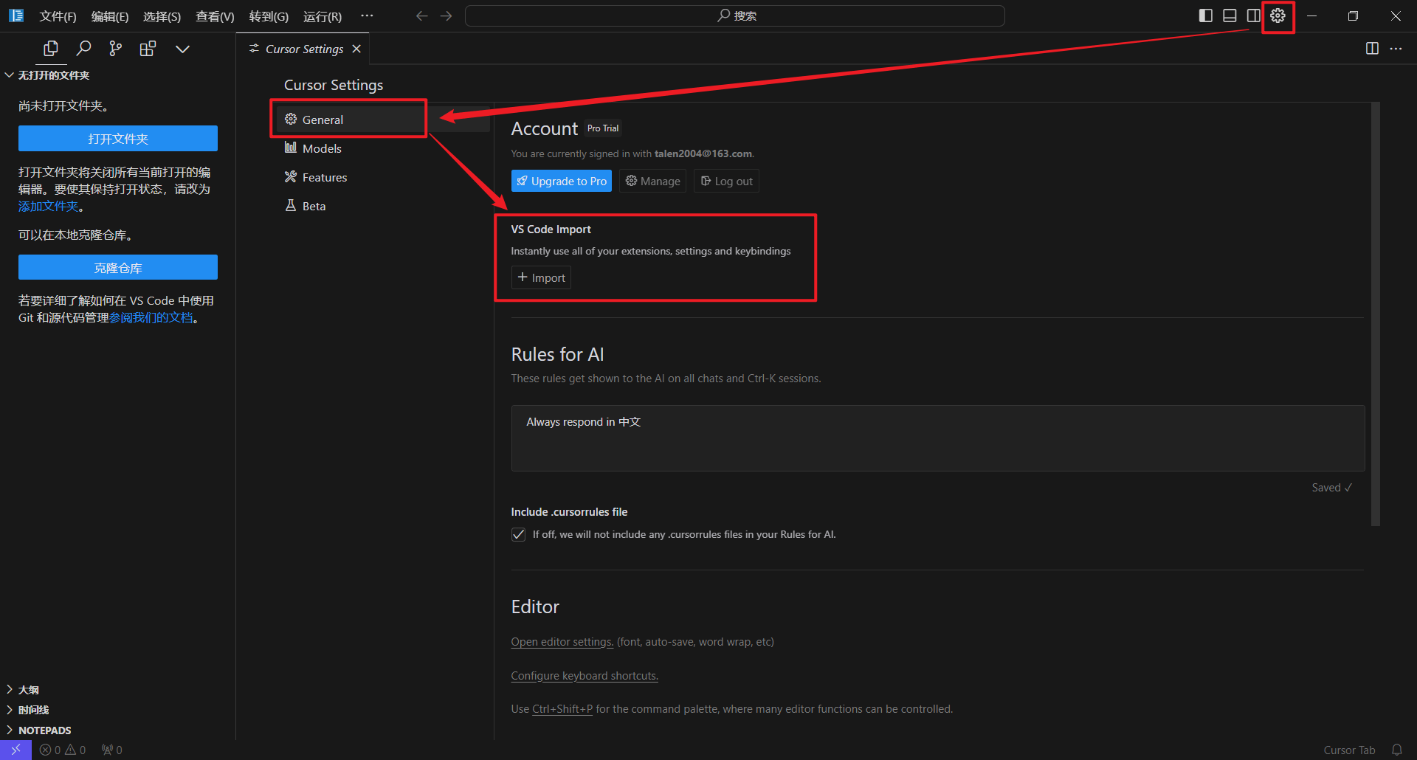Viewport: 1417px width, 760px height.
Task: Show more sidebar views with chevron dropdown
Action: (x=182, y=49)
